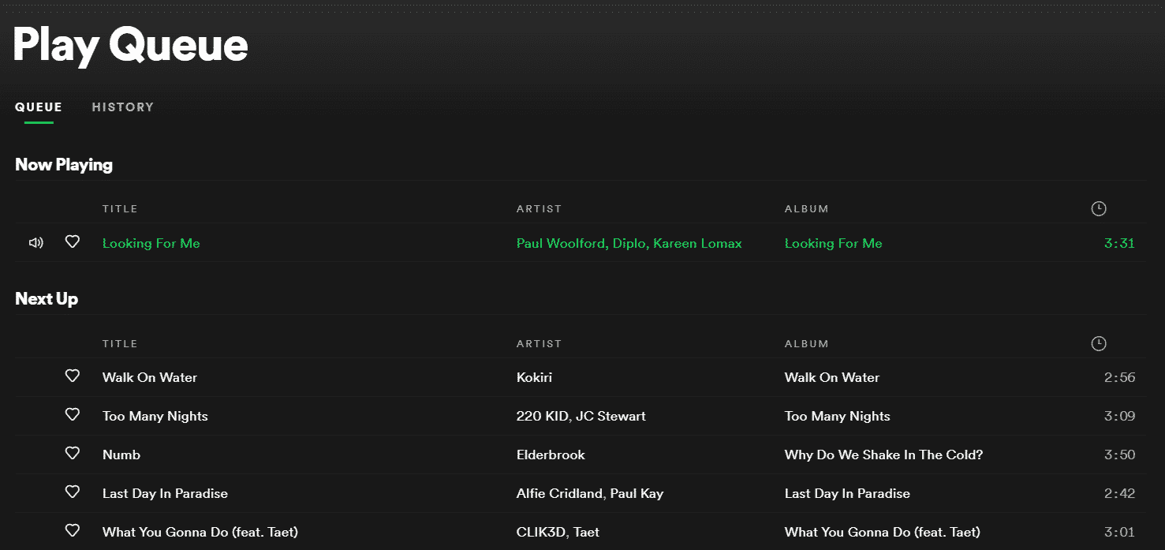The image size is (1165, 550).
Task: Like the track Walk On Water
Action: [x=73, y=376]
